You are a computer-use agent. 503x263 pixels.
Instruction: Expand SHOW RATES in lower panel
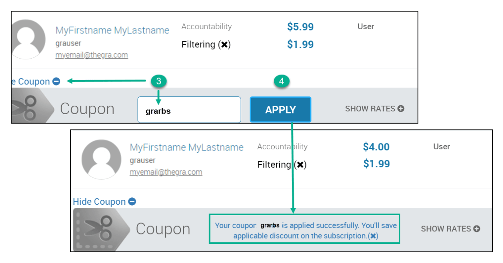pos(450,229)
